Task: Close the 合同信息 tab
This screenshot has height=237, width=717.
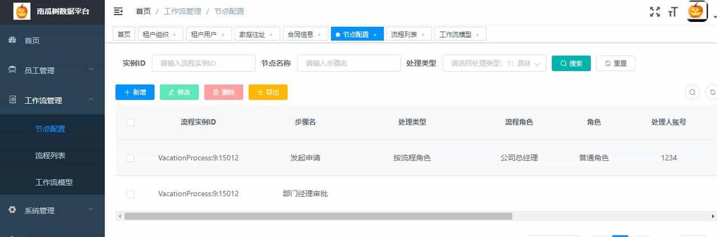Action: pos(319,35)
